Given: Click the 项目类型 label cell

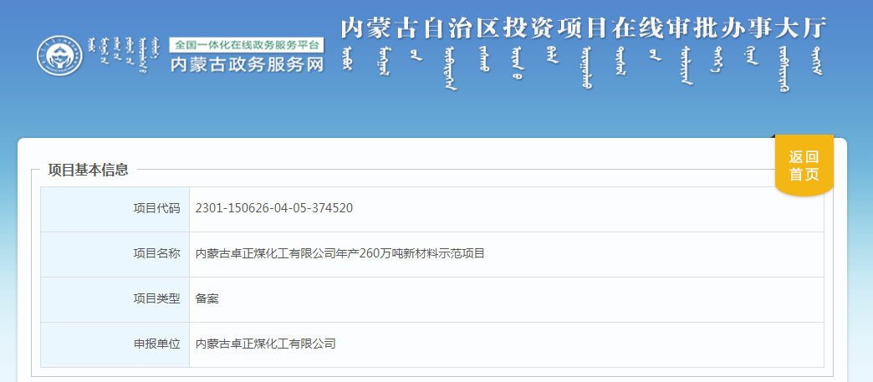Looking at the screenshot, I should coord(115,299).
